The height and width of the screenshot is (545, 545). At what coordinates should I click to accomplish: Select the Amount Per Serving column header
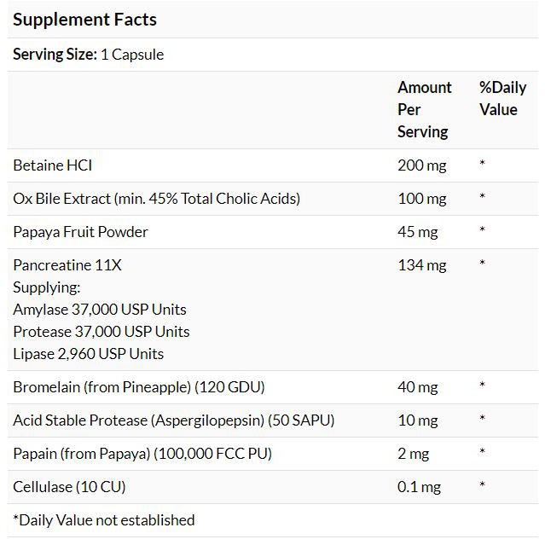click(x=424, y=109)
